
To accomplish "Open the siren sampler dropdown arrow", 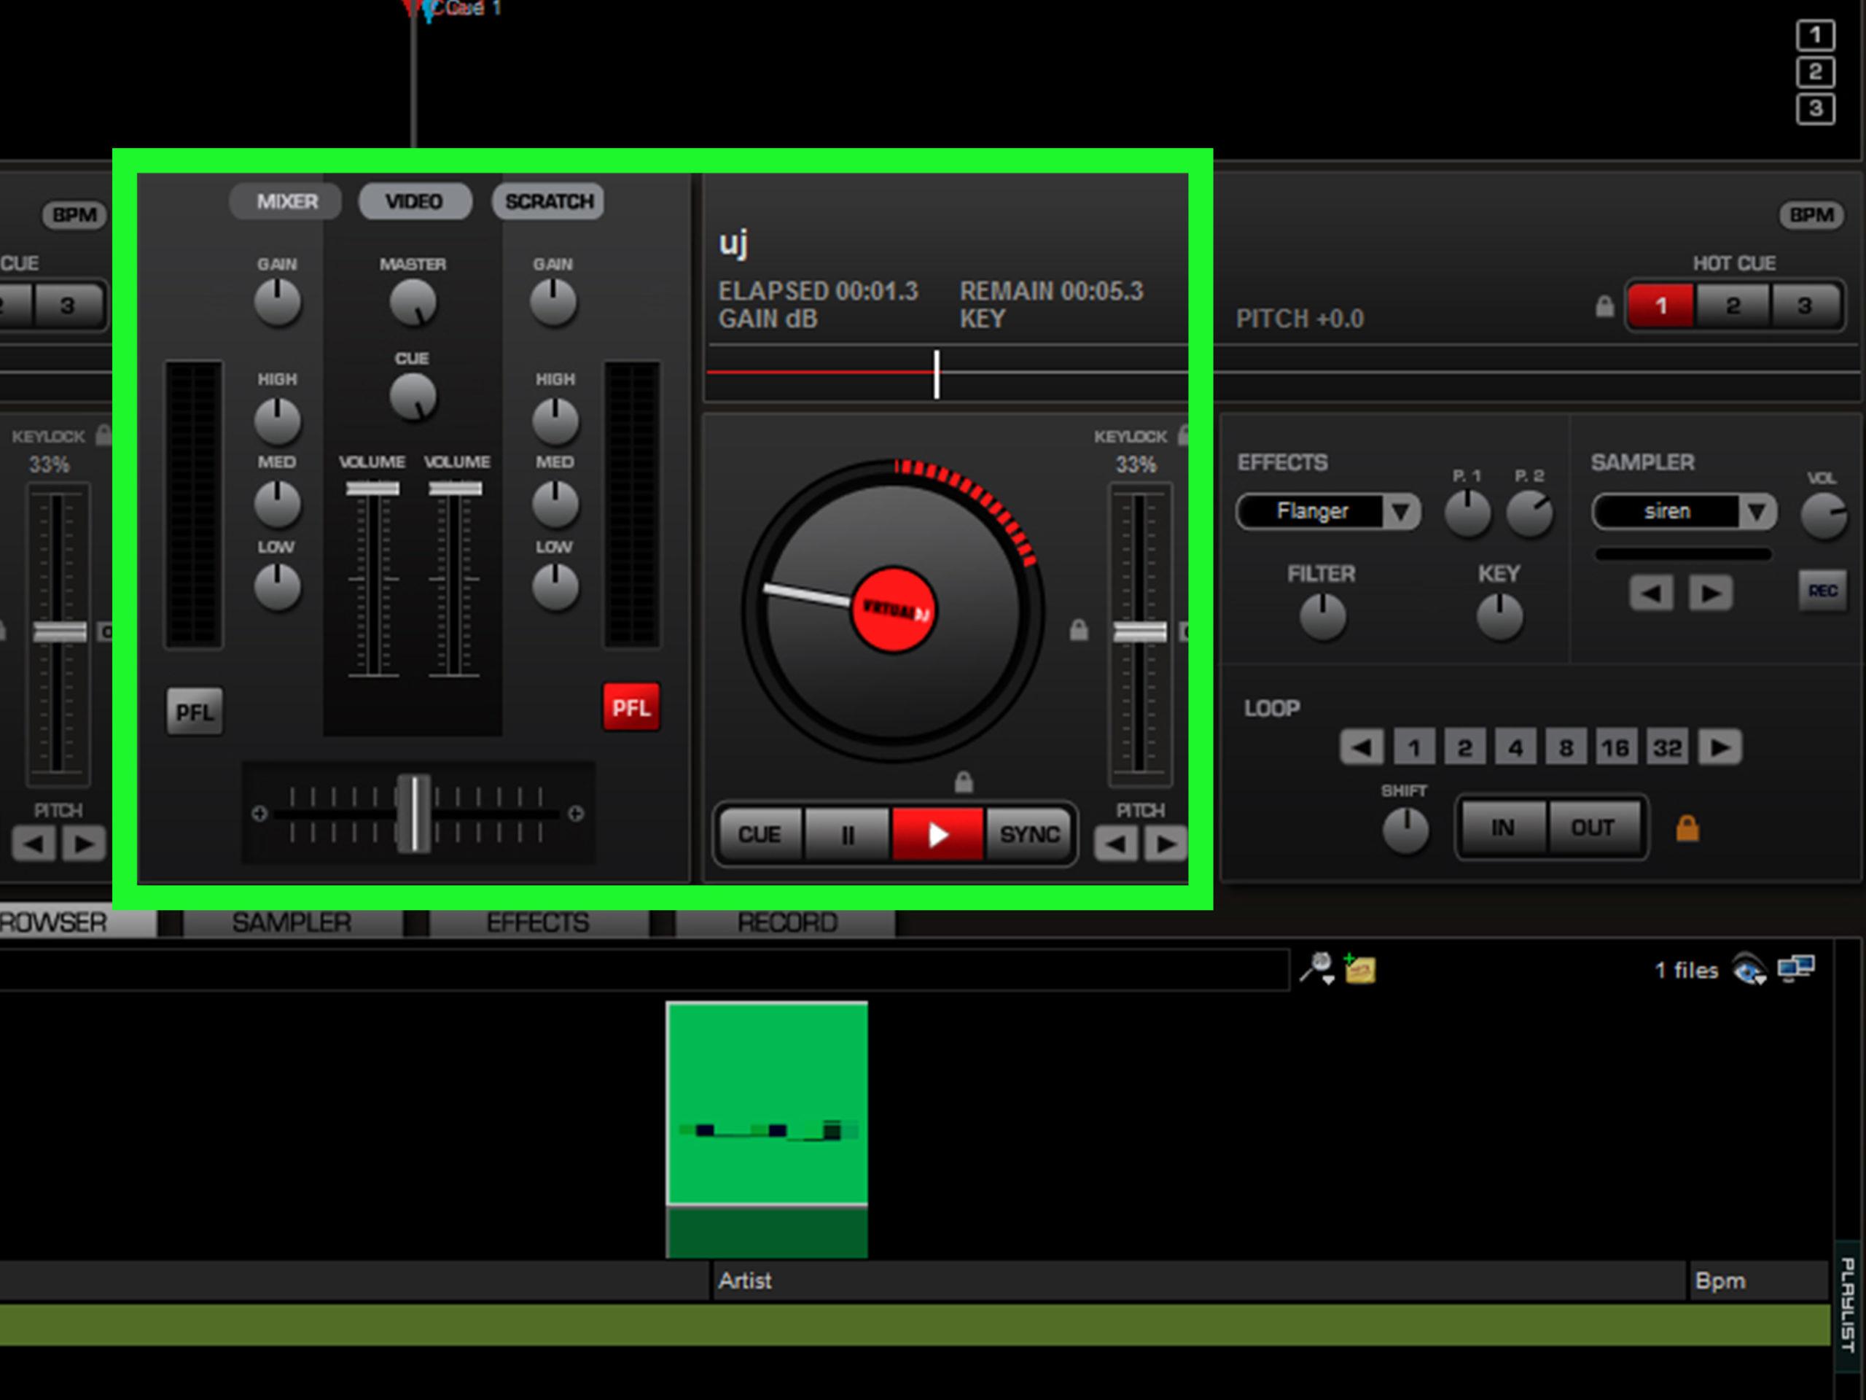I will pyautogui.click(x=1757, y=511).
